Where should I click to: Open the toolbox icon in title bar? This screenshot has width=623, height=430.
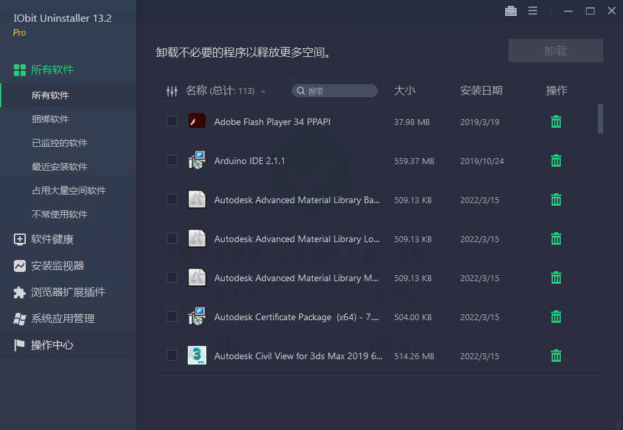pos(511,11)
